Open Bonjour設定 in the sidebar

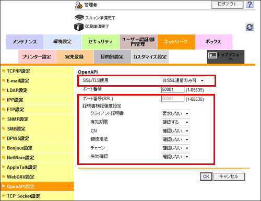[37, 148]
